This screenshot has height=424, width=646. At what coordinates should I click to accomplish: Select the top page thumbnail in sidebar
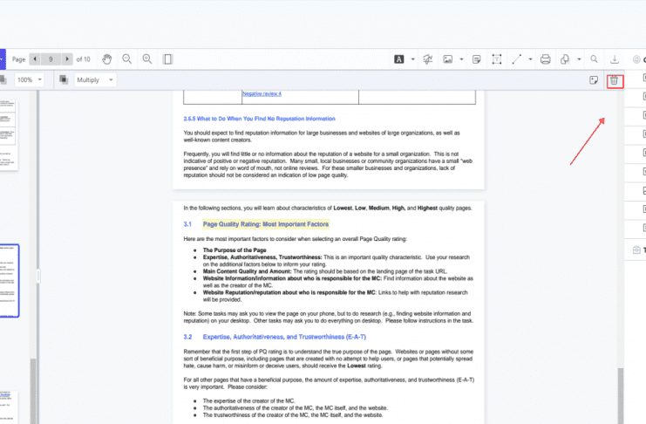point(8,134)
